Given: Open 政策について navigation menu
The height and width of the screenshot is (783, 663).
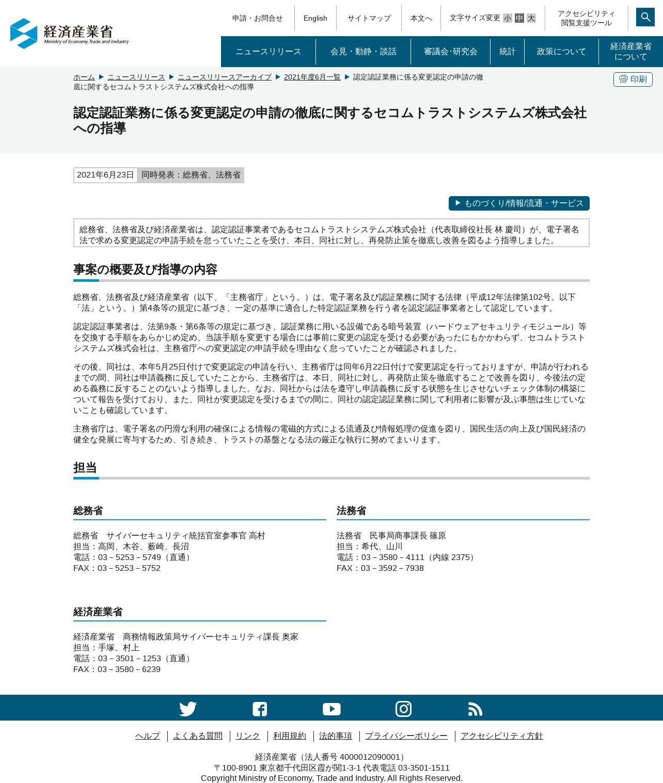Looking at the screenshot, I should 562,52.
